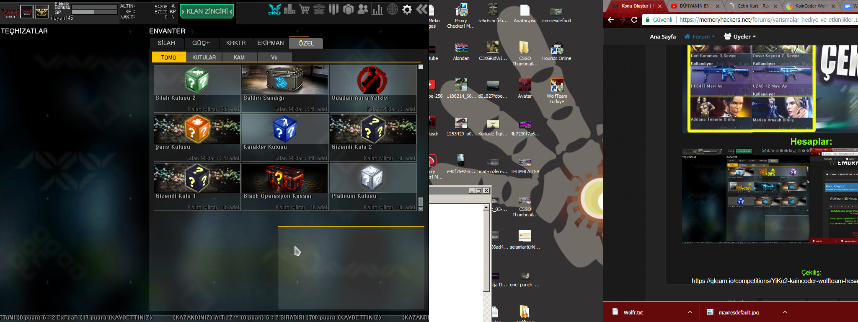Open WolfTeam Turkiye desktop shortcut
This screenshot has height=322, width=858.
(556, 91)
